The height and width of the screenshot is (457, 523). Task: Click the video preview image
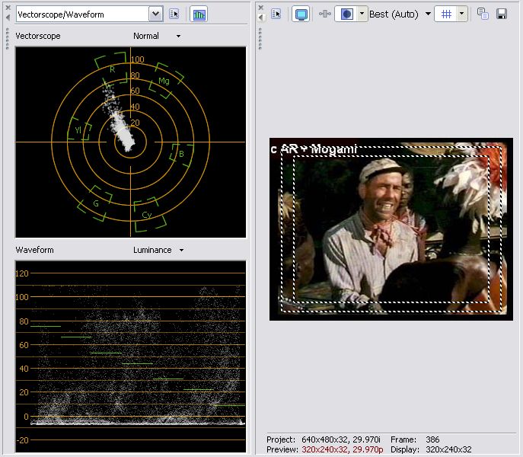click(x=391, y=229)
